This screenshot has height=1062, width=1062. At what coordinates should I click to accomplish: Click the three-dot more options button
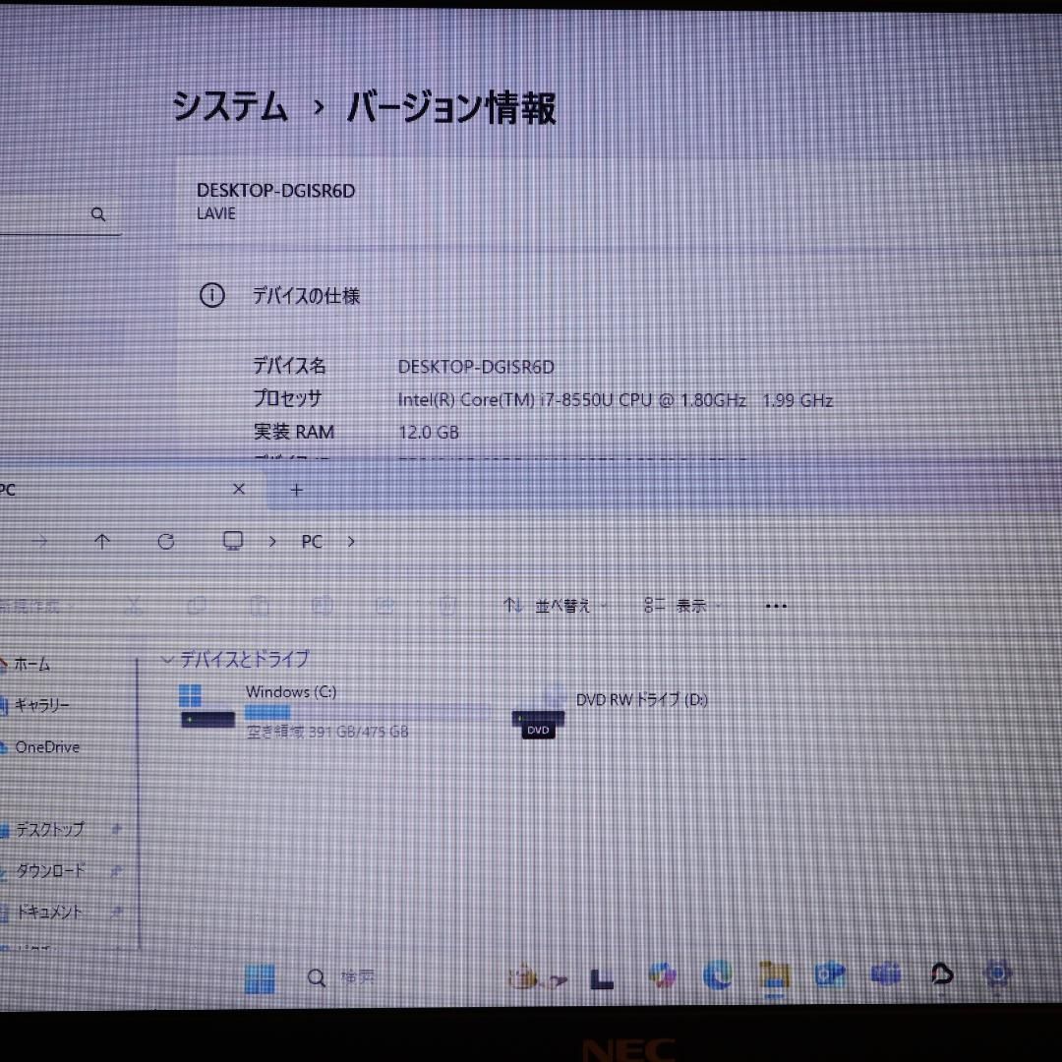[x=776, y=606]
